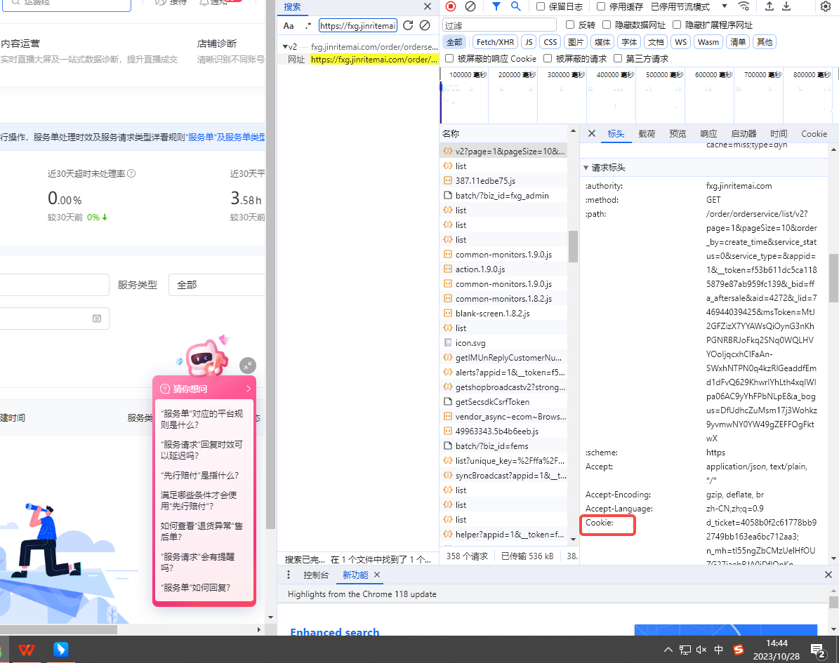The width and height of the screenshot is (839, 663).
Task: Switch to 预览 tab
Action: 678,134
